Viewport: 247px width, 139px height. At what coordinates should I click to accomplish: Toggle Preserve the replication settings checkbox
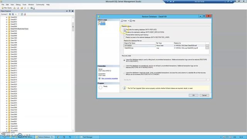124,32
